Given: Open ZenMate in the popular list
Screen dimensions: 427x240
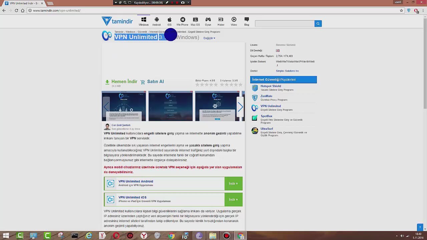Looking at the screenshot, I should [266, 96].
